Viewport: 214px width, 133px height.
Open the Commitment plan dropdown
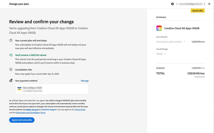coord(171,42)
